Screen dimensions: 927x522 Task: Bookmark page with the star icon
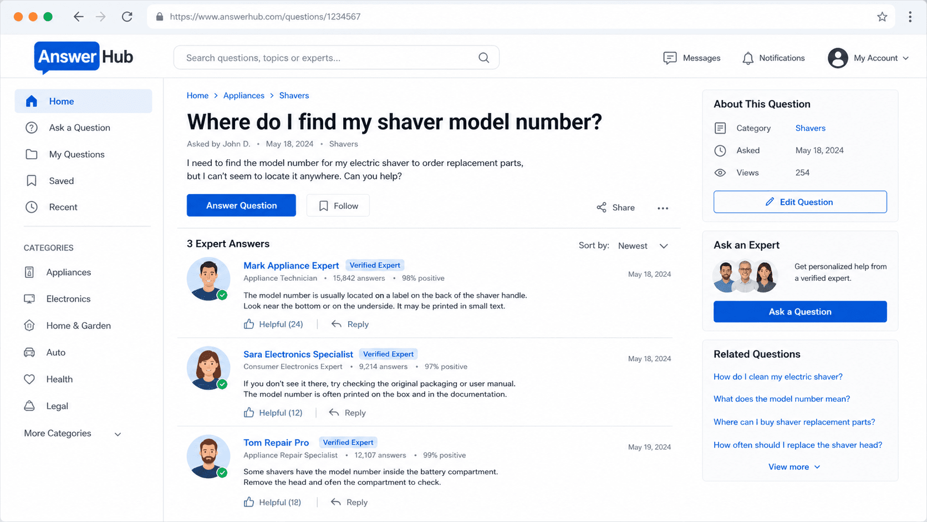(x=882, y=17)
